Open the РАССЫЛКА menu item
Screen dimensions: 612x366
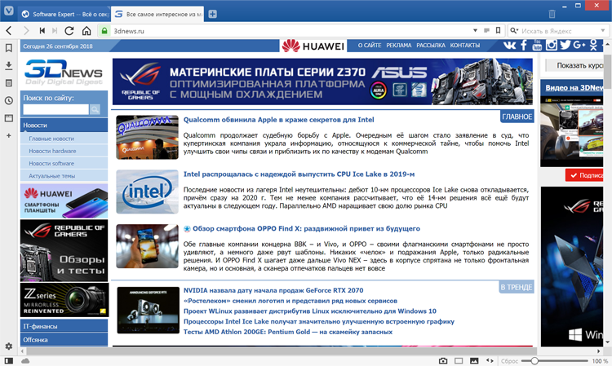431,45
